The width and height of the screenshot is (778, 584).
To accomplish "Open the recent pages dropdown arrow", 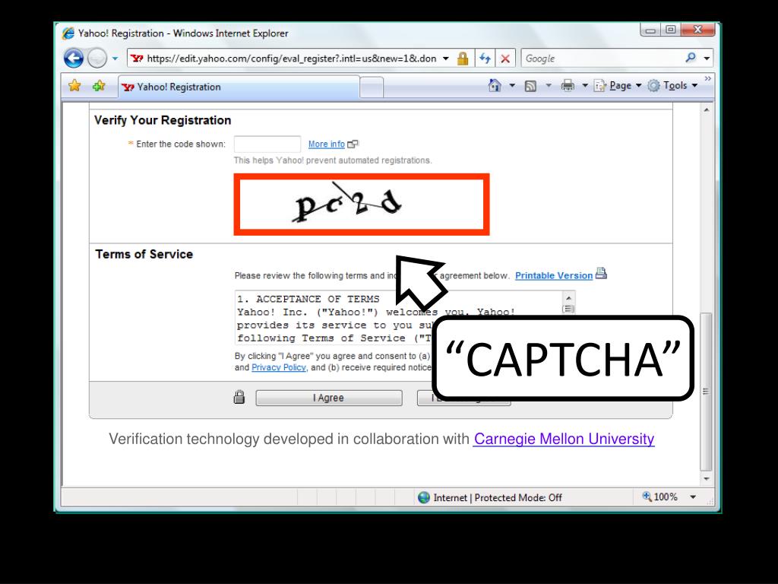I will pyautogui.click(x=115, y=59).
